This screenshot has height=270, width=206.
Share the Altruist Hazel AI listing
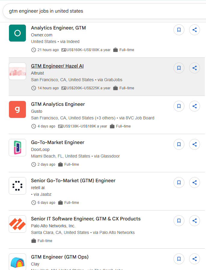click(x=195, y=68)
